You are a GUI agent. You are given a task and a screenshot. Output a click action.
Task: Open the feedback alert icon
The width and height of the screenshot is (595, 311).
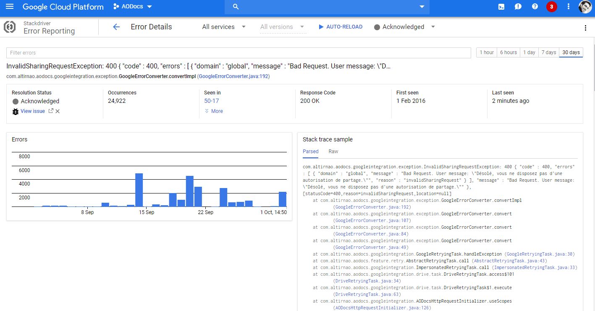tap(518, 7)
